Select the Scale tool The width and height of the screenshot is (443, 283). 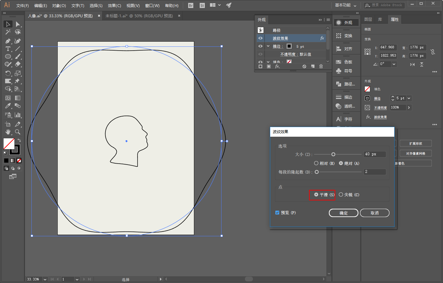tap(18, 73)
